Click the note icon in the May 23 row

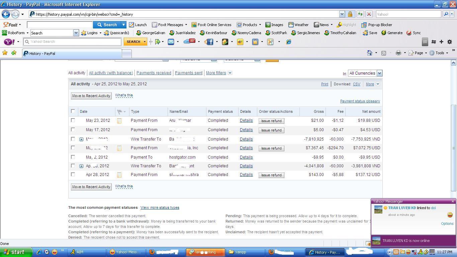tap(119, 121)
